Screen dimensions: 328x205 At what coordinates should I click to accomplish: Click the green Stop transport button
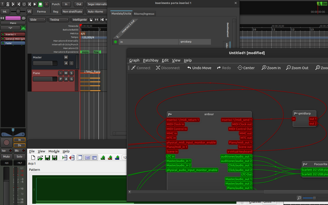pos(41,4)
